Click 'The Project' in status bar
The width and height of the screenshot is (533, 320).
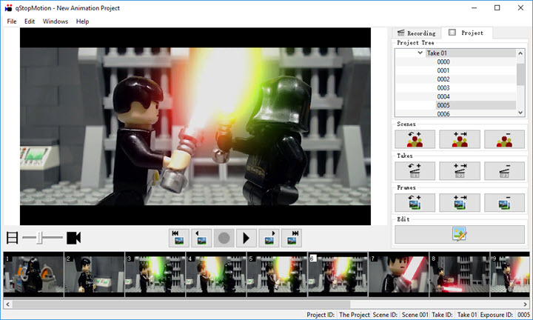pos(354,315)
